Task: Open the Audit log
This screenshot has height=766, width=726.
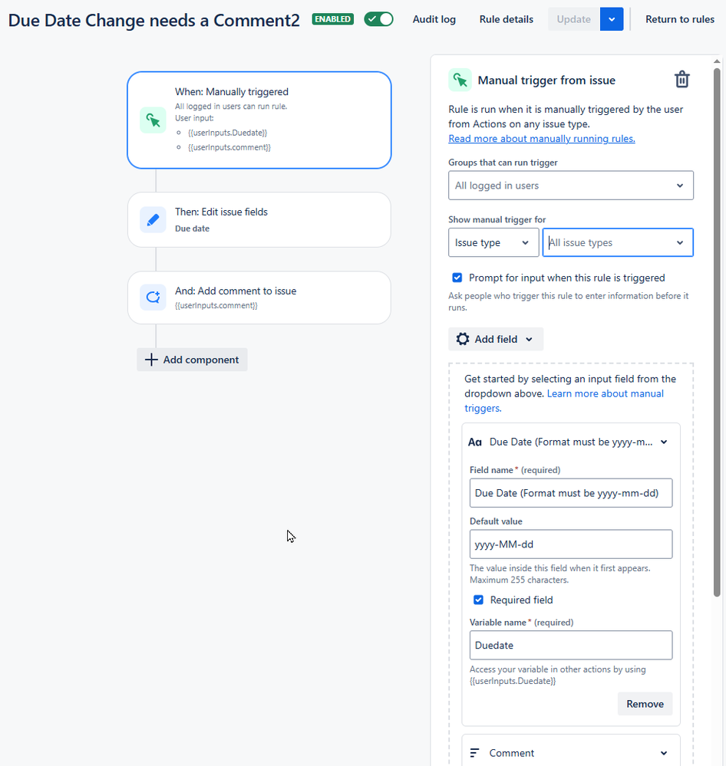Action: coord(434,19)
